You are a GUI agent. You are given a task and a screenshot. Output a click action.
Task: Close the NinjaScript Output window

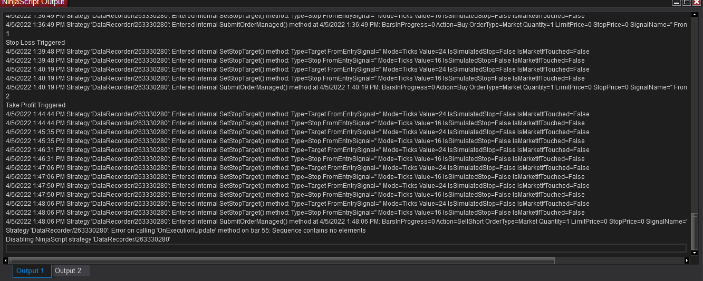click(697, 3)
